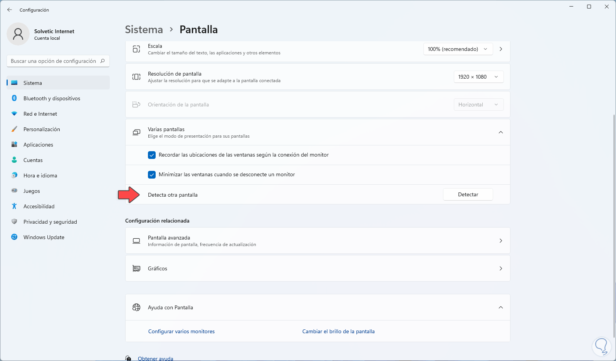Screen dimensions: 616x361
Task: Click the Sistema breadcrumb heading
Action: pyautogui.click(x=144, y=30)
